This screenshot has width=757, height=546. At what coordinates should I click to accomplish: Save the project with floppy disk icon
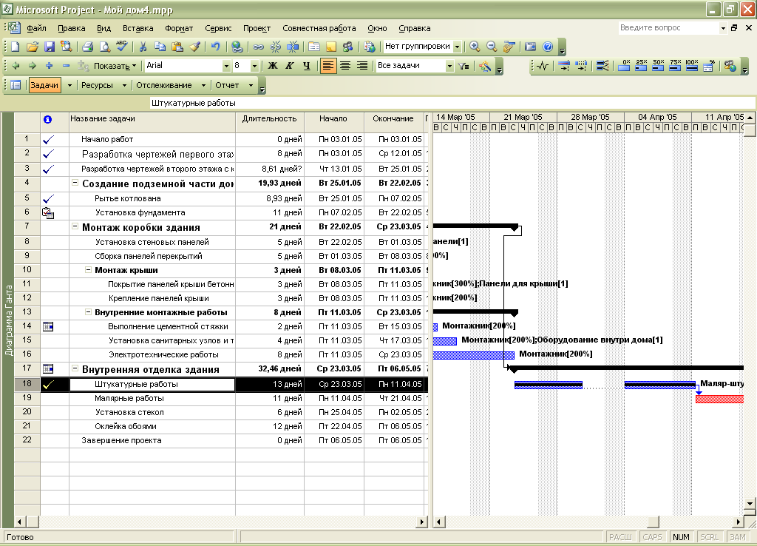[50, 47]
